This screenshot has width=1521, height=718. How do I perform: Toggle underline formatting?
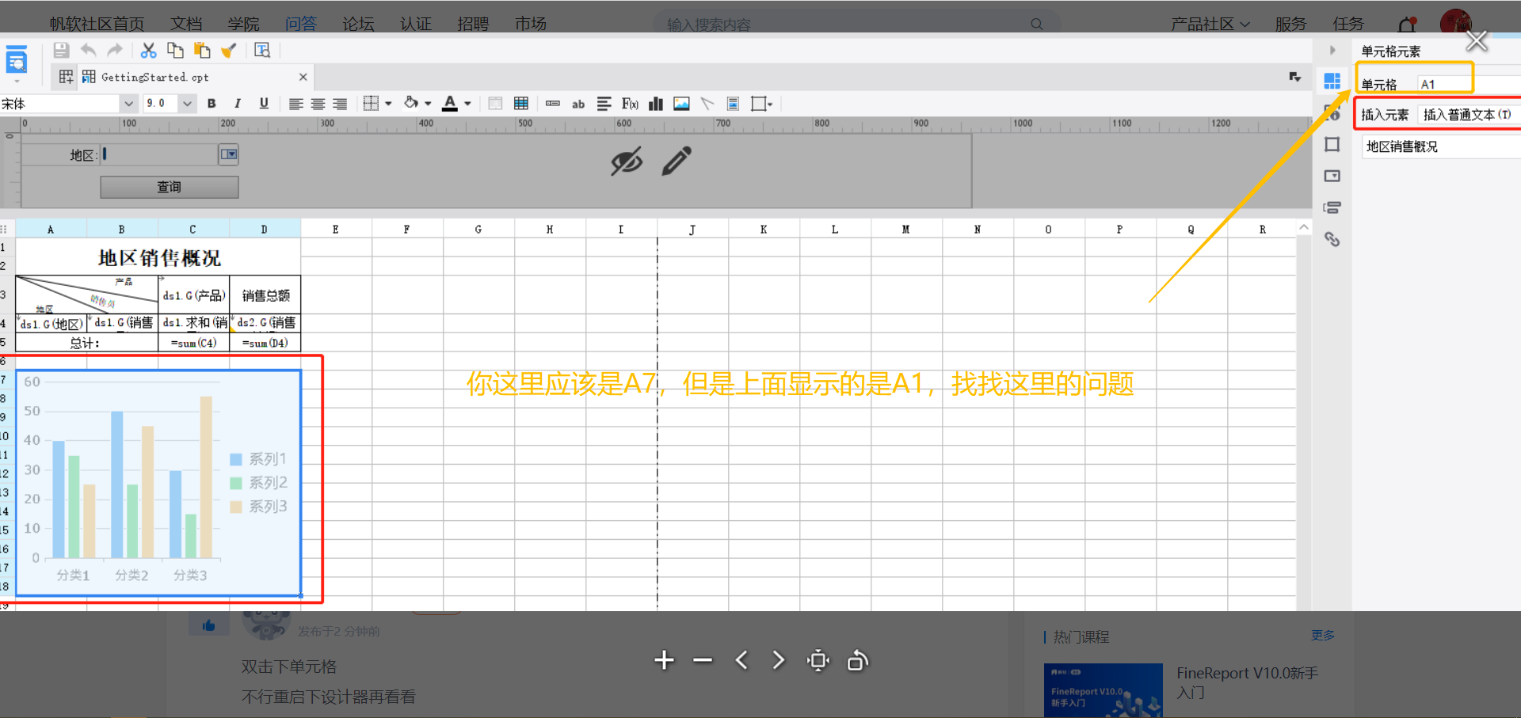[x=264, y=104]
